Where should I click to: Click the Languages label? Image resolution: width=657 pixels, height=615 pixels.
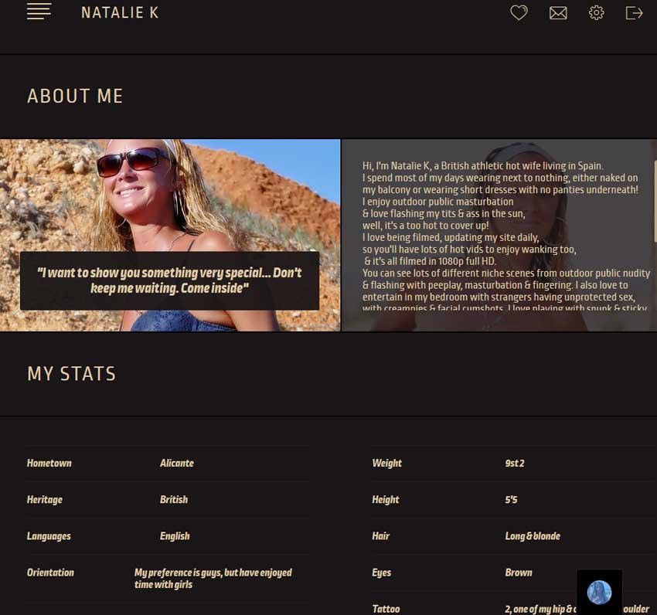(49, 536)
